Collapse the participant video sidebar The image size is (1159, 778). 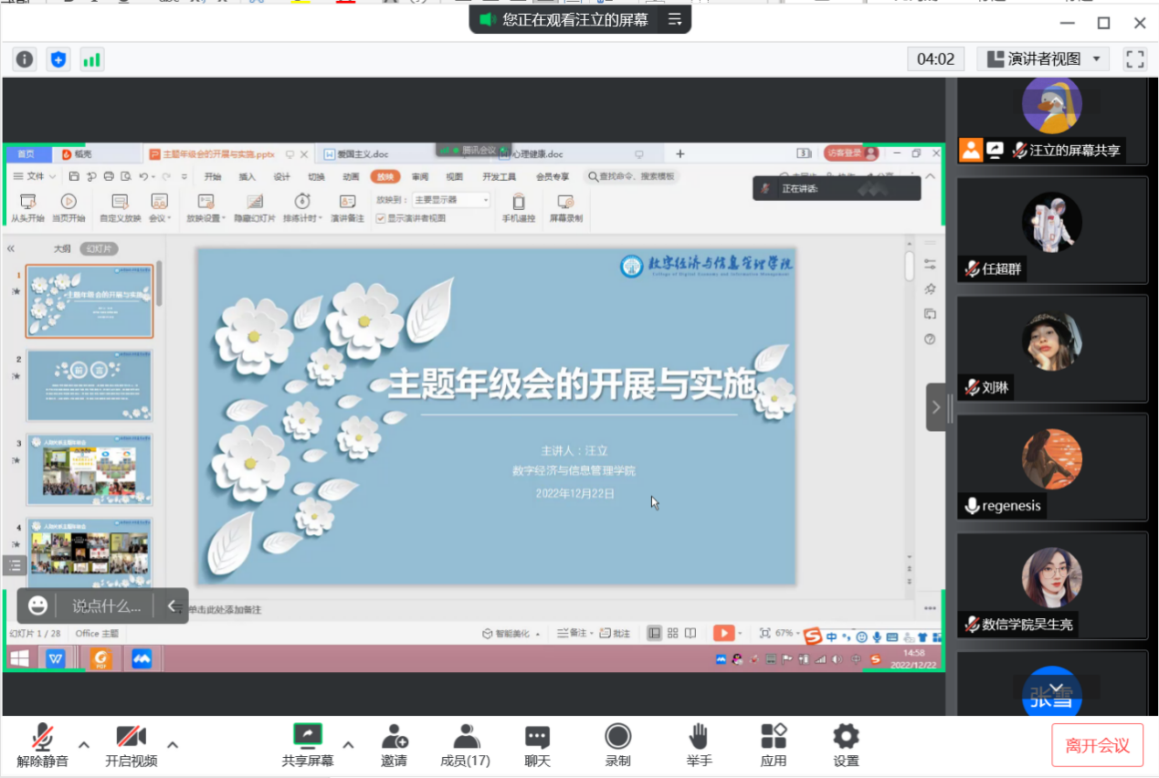pyautogui.click(x=936, y=407)
